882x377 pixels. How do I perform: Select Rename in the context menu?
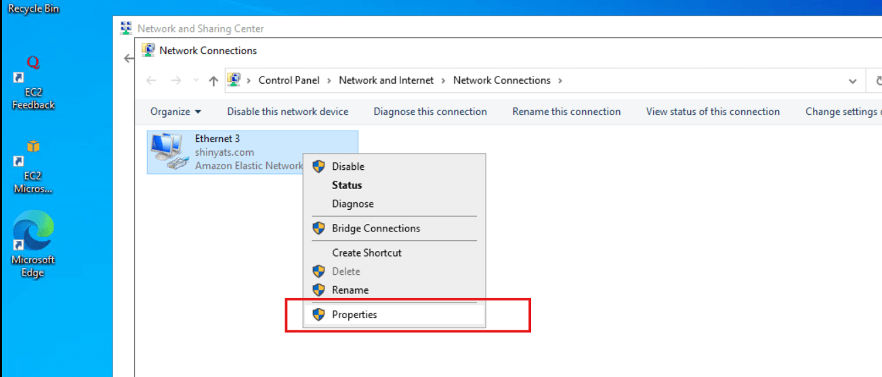(x=394, y=290)
